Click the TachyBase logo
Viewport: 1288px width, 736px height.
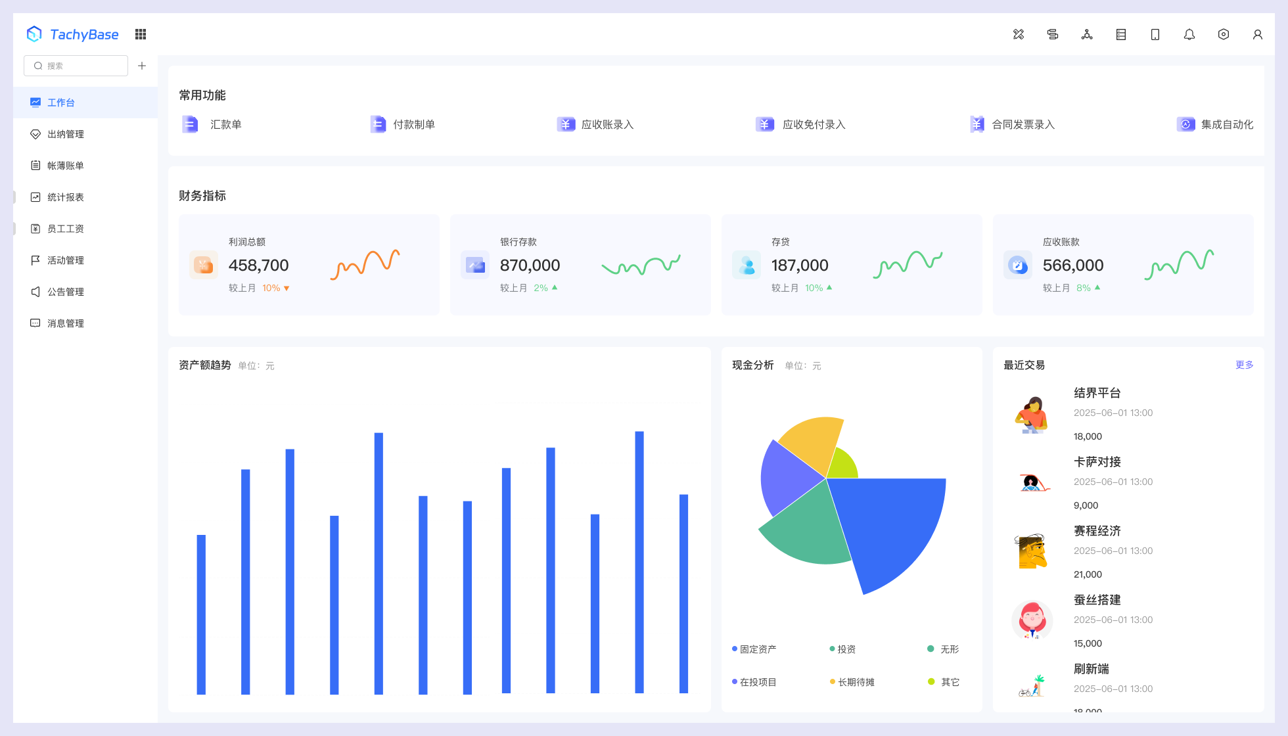[x=72, y=34]
